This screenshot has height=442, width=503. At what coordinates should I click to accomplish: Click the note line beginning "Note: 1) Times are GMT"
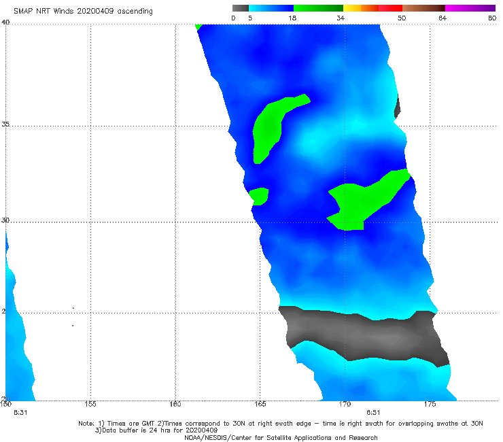281,424
